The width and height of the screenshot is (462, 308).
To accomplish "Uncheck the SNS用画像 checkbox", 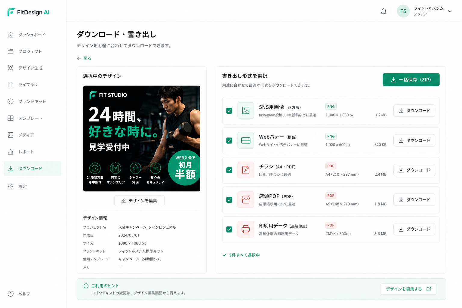I will 229,111.
